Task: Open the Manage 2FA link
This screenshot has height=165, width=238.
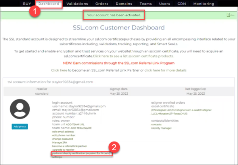Action: tap(59, 142)
